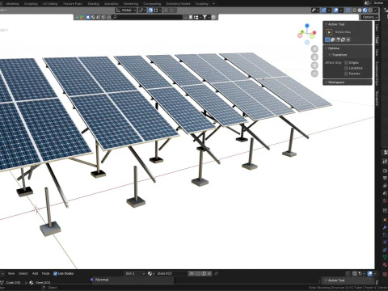Image resolution: width=388 pixels, height=291 pixels.
Task: Click Steel.003 in the breadcrumb path
Action: (43, 283)
